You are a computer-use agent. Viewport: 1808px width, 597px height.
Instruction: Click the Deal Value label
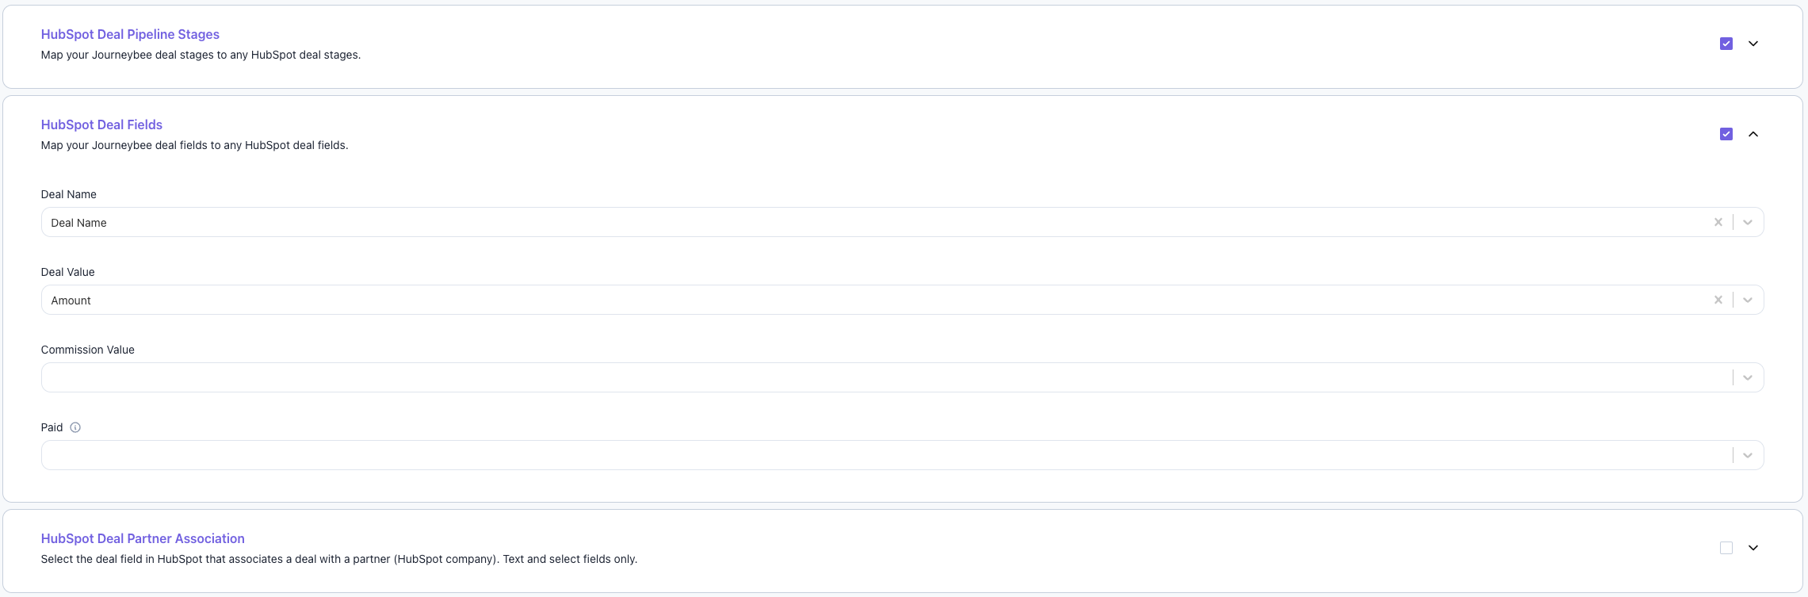[67, 272]
